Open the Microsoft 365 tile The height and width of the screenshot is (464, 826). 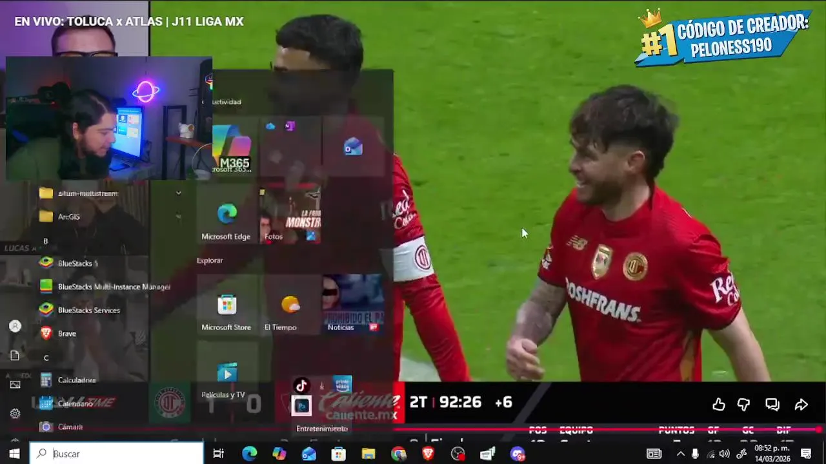(x=234, y=148)
